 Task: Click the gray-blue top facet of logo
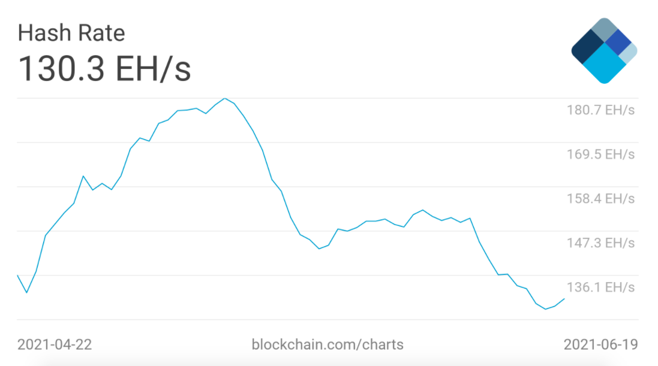[x=604, y=29]
